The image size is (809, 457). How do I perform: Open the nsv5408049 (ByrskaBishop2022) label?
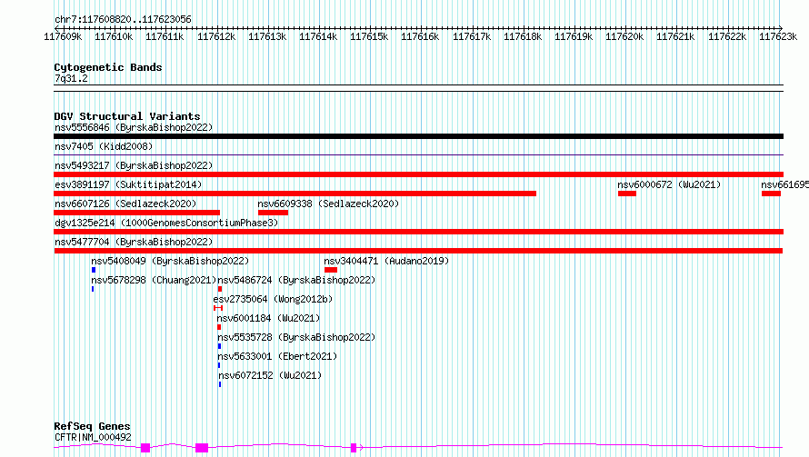tap(170, 261)
